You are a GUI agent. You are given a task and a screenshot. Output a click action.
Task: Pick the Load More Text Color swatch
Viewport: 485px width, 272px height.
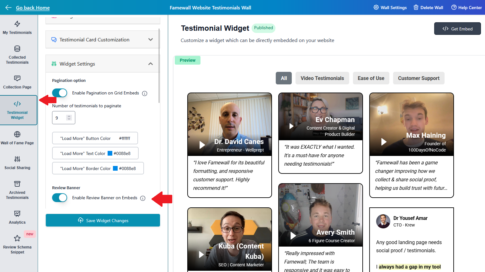[x=110, y=153]
